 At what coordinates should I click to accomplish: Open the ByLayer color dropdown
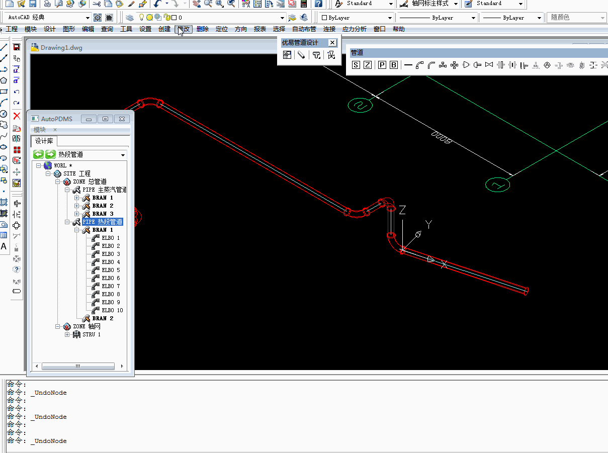(x=390, y=18)
